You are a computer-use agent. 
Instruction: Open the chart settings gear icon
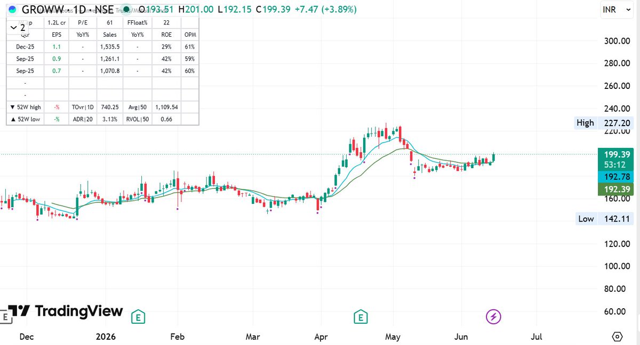click(x=617, y=337)
